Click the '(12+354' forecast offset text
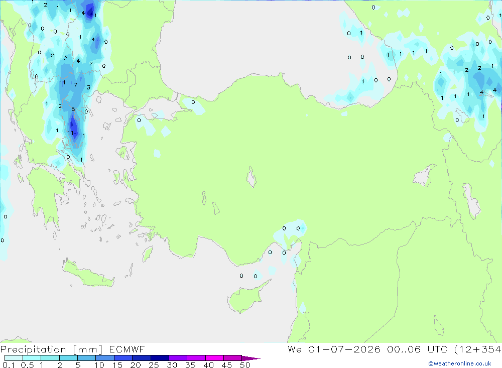This screenshot has height=368, width=502. pyautogui.click(x=478, y=349)
